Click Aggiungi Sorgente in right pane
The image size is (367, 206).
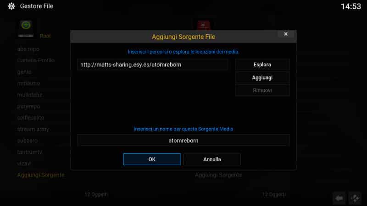click(218, 175)
